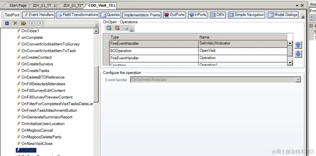The width and height of the screenshot is (316, 156).
Task: Select the OnConvertWorklistItemToSurvey handler
Action: 50,44
